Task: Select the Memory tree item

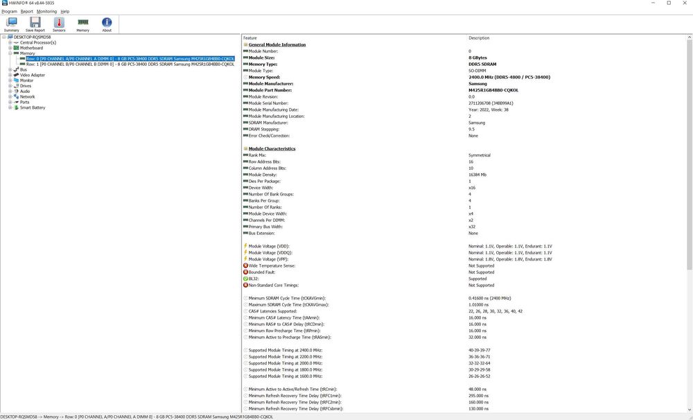Action: tap(28, 53)
